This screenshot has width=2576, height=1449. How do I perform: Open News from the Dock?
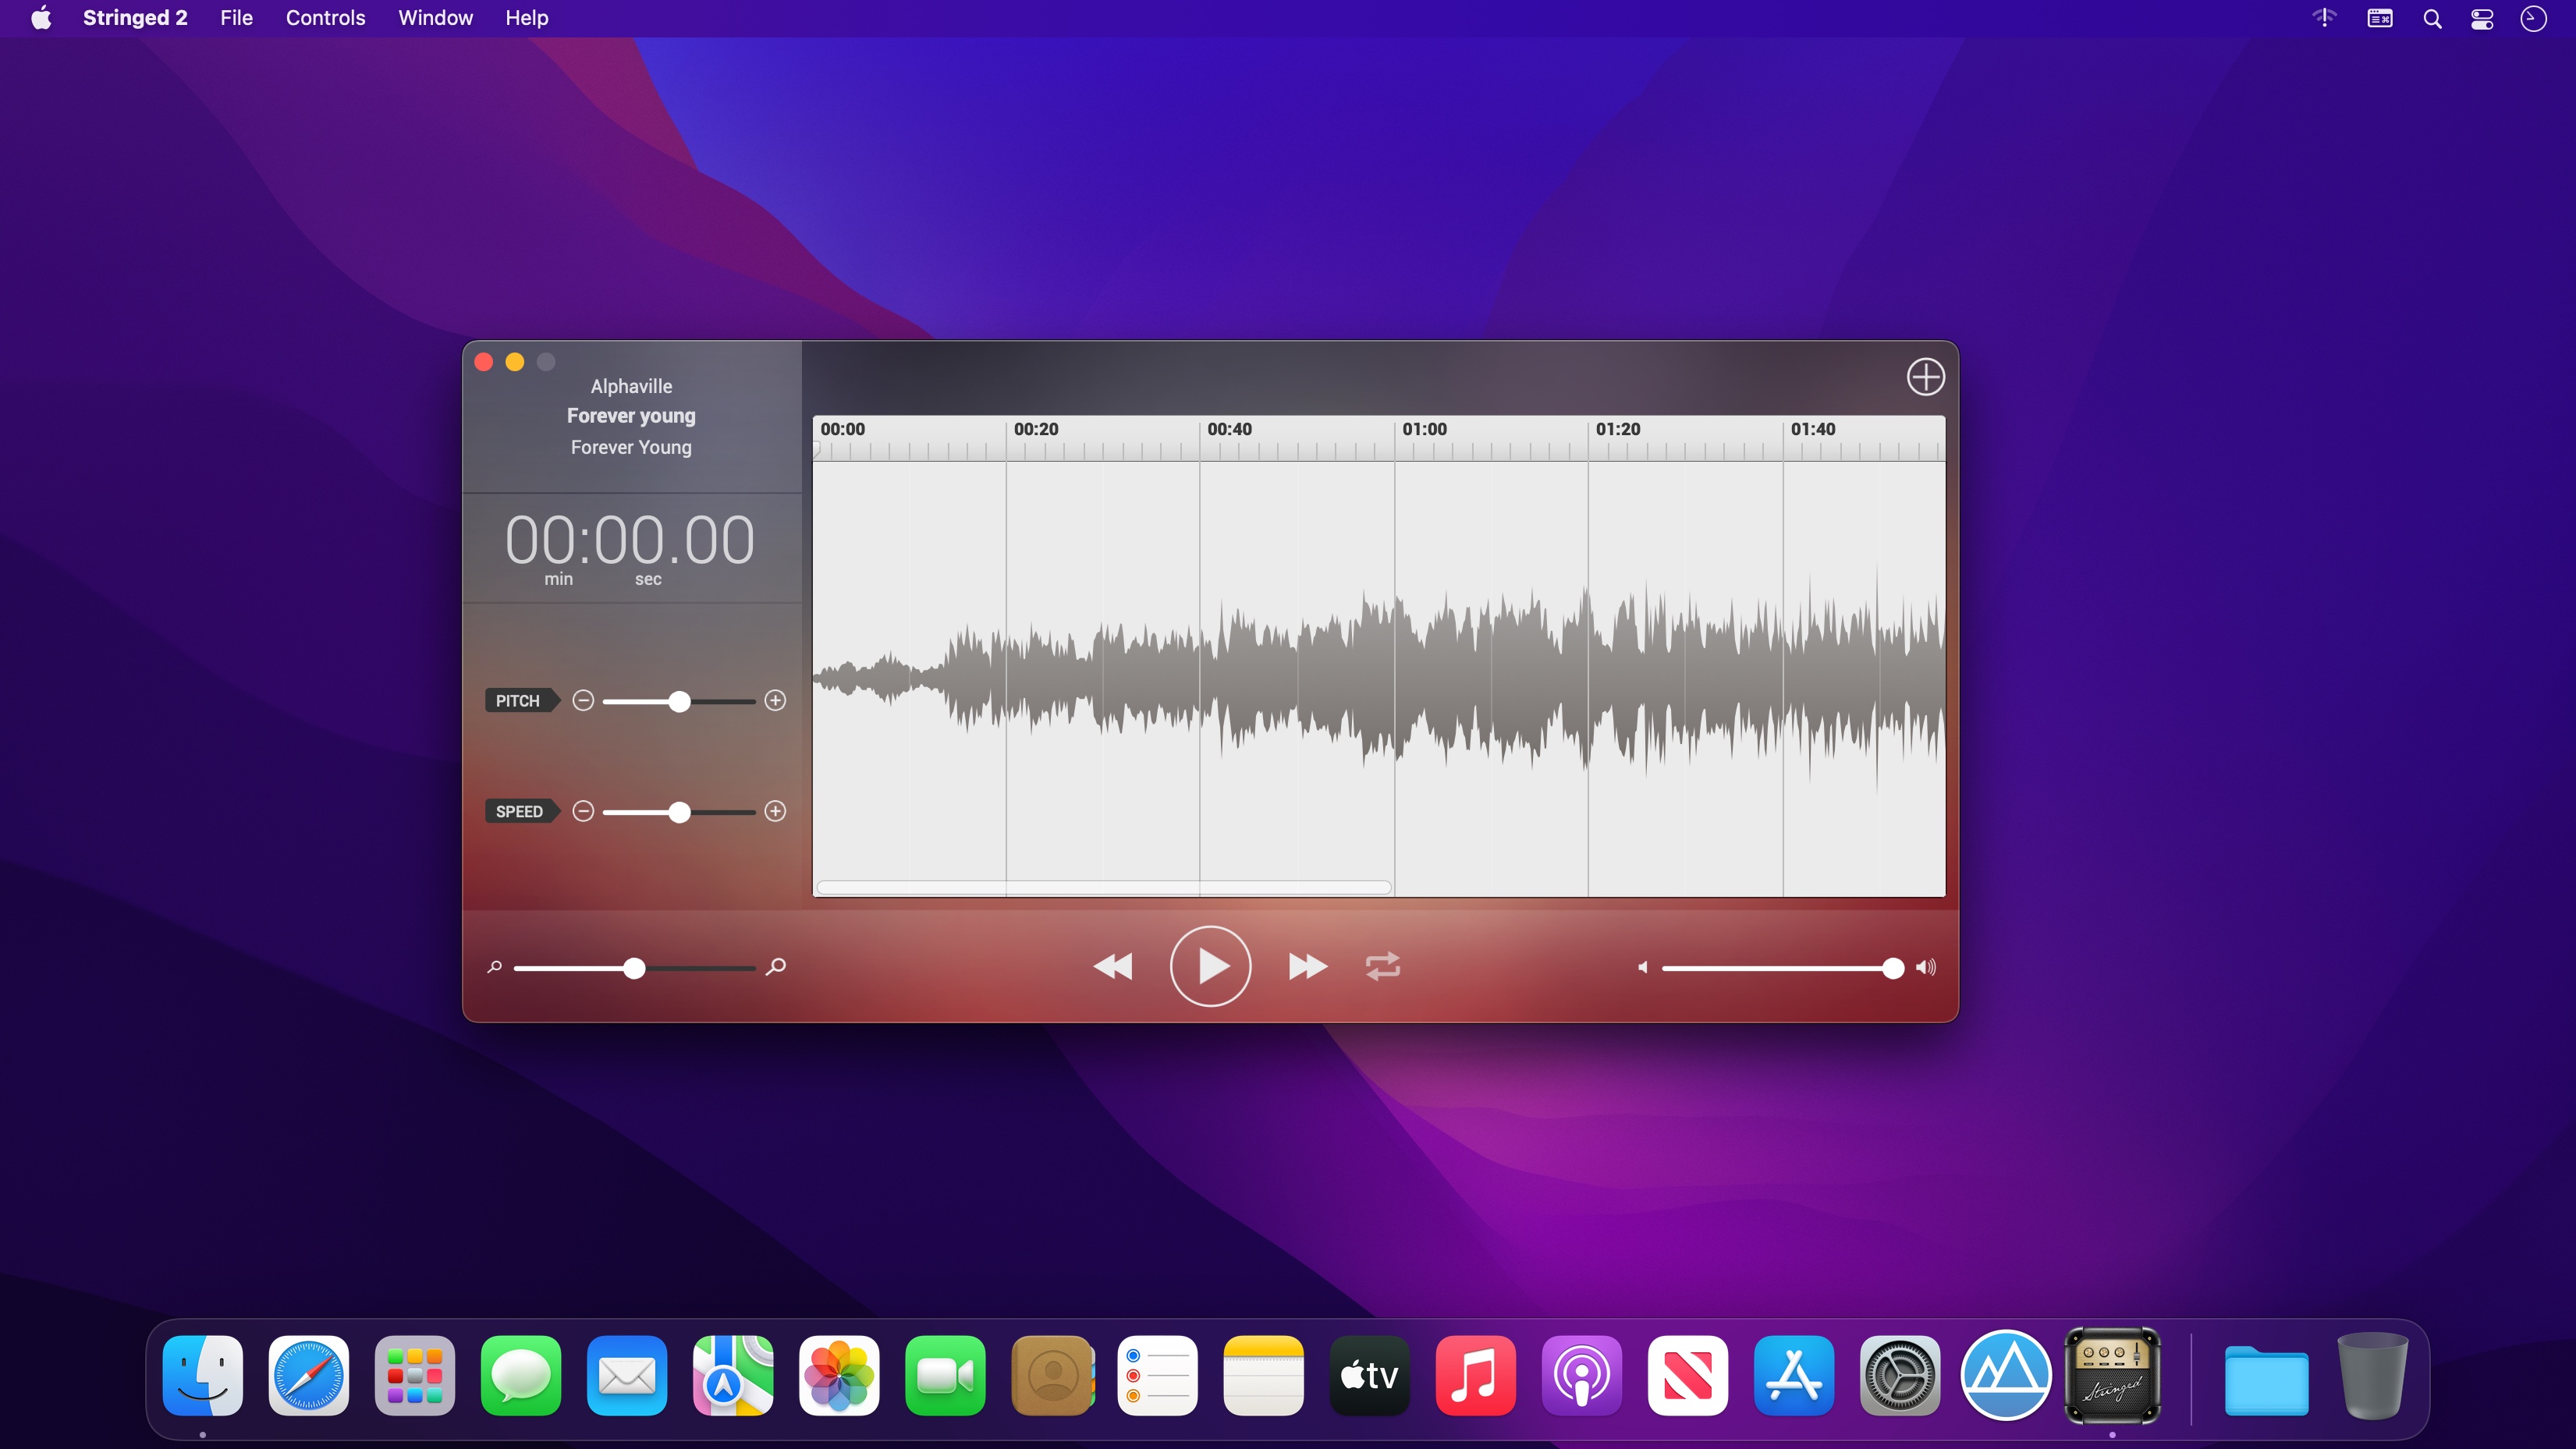1688,1375
